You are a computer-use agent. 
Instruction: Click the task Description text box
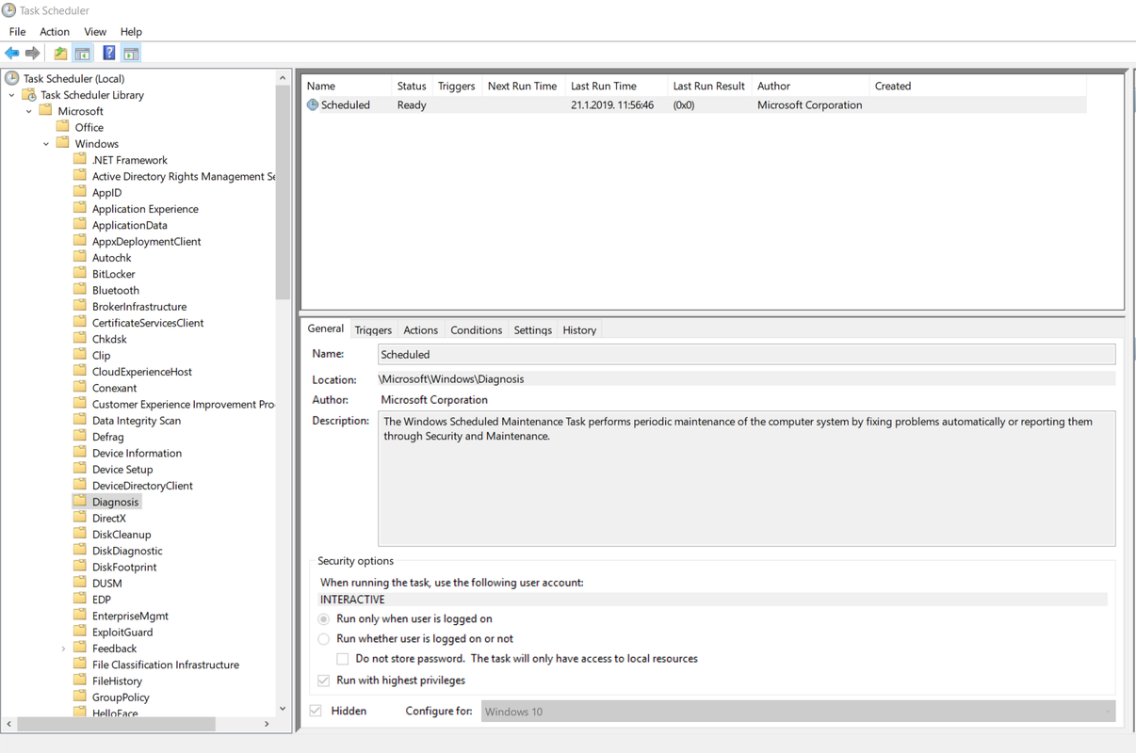pos(747,478)
